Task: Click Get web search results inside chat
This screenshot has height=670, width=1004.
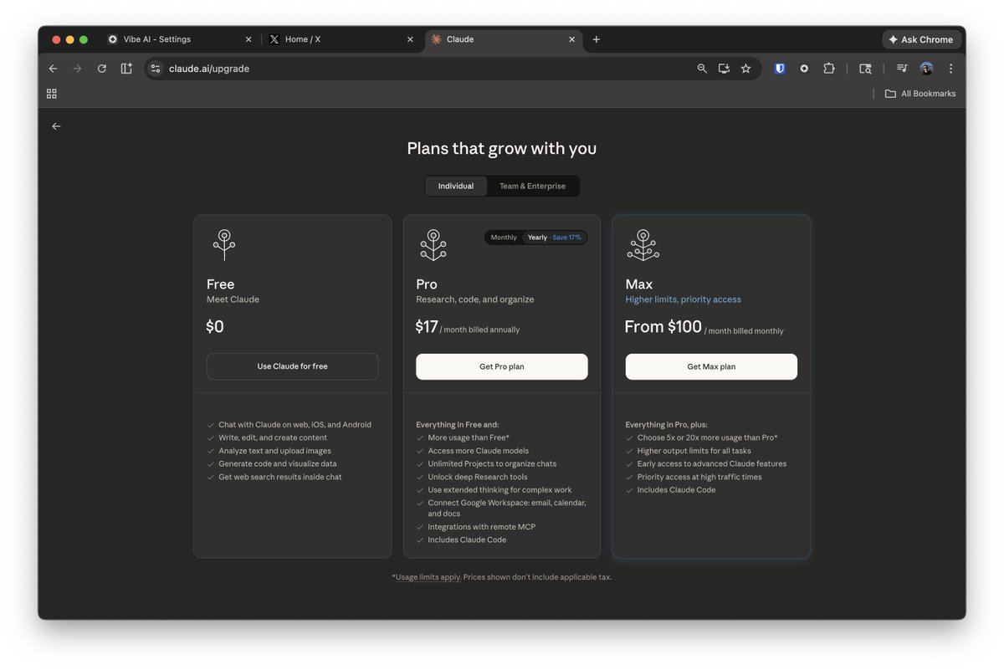Action: pos(280,477)
